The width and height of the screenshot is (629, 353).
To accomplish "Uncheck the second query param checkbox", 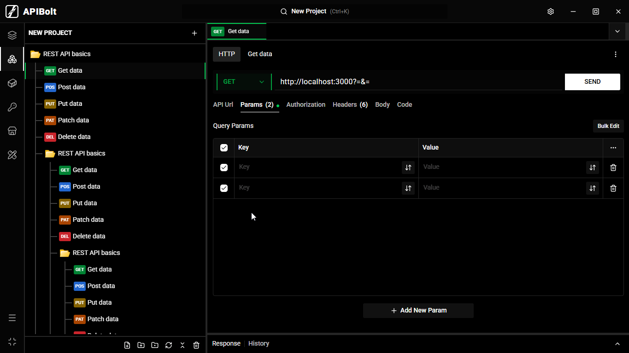I will click(x=224, y=188).
